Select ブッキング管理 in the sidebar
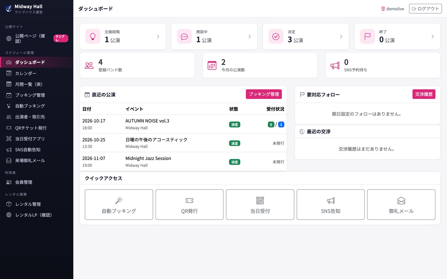 point(37,95)
